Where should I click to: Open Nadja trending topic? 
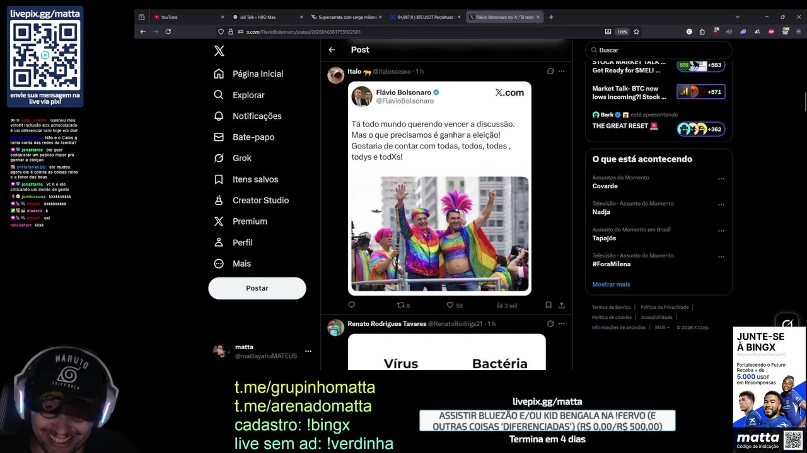[601, 212]
